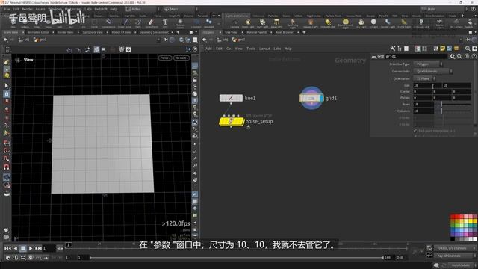Screen dimensions: 478x269
Task: Open the Persp camera dropdown
Action: point(165,58)
